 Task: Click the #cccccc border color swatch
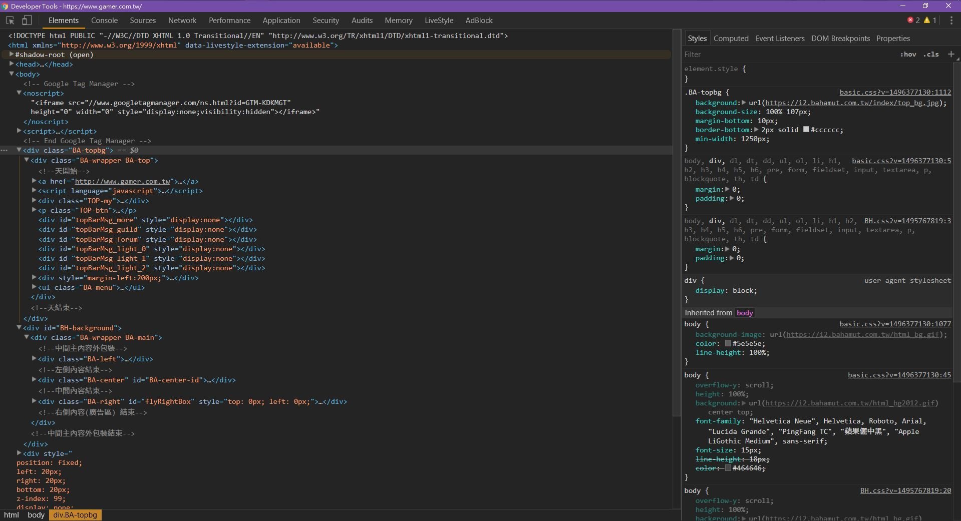pyautogui.click(x=806, y=130)
